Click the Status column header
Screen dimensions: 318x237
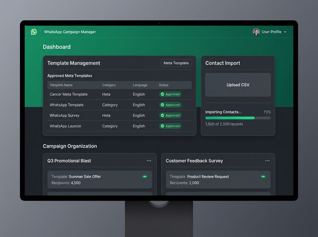click(164, 85)
